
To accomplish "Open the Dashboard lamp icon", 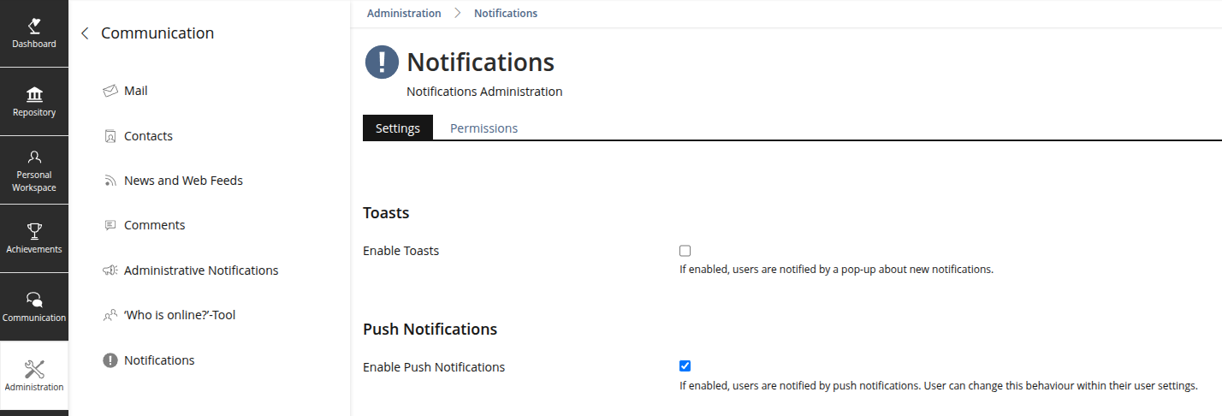I will point(34,26).
